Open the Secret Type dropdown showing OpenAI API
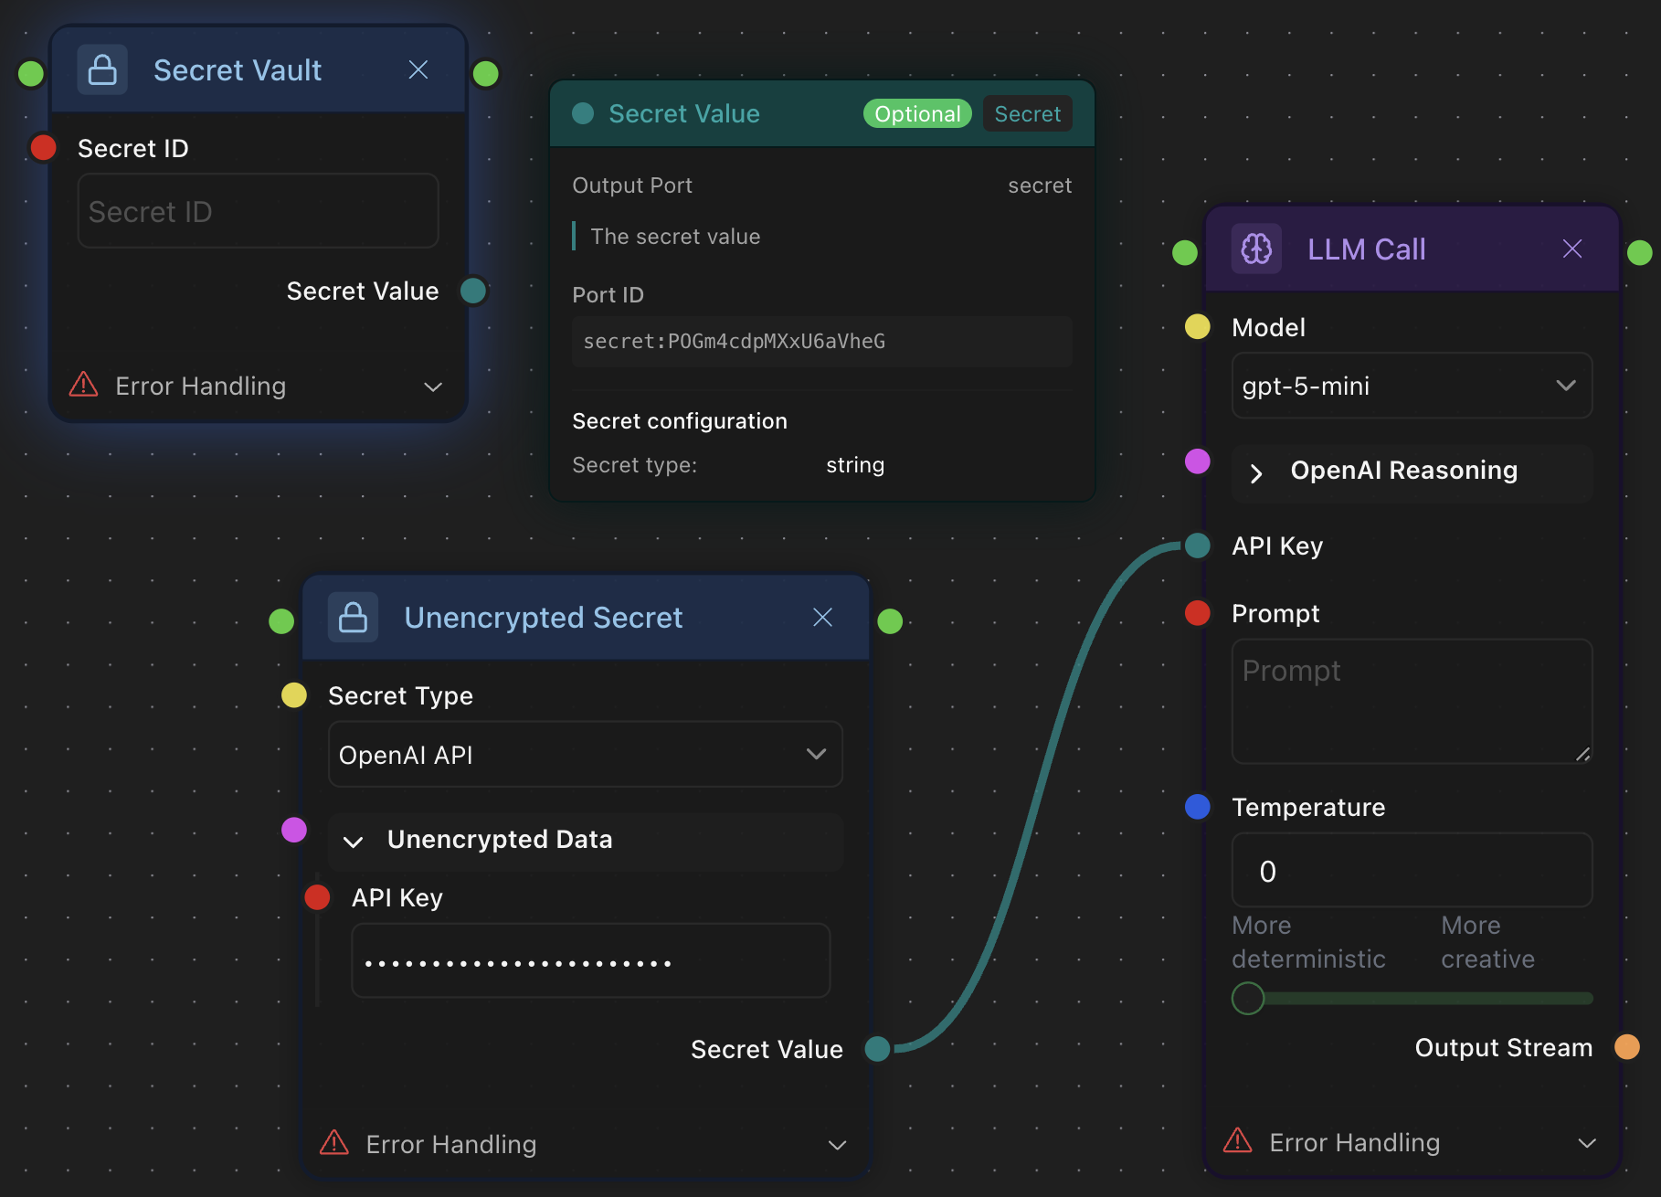The image size is (1661, 1197). click(585, 755)
